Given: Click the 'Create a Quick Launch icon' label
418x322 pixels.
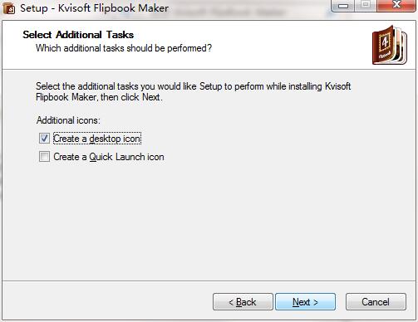Looking at the screenshot, I should pos(109,157).
